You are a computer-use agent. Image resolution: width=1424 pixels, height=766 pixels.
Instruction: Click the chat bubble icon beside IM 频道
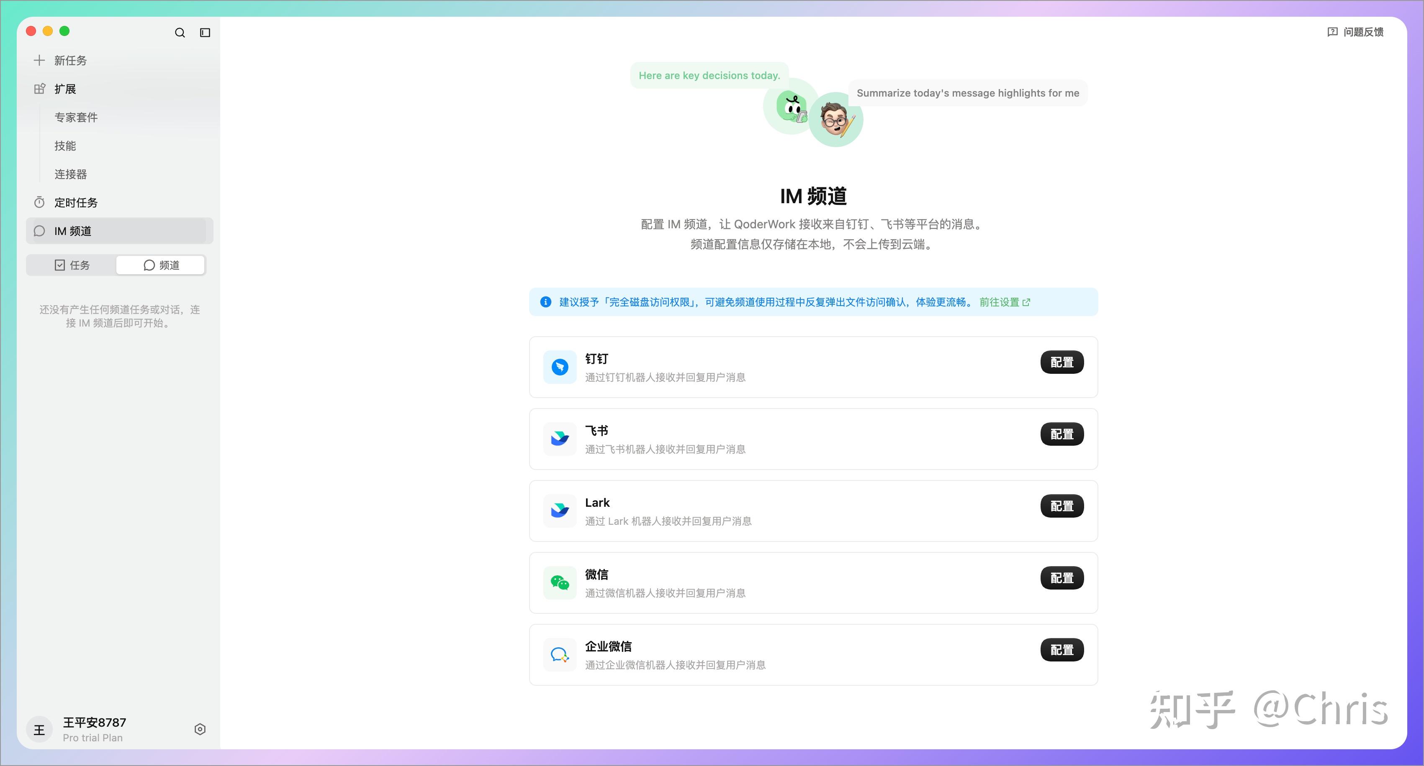click(x=39, y=231)
